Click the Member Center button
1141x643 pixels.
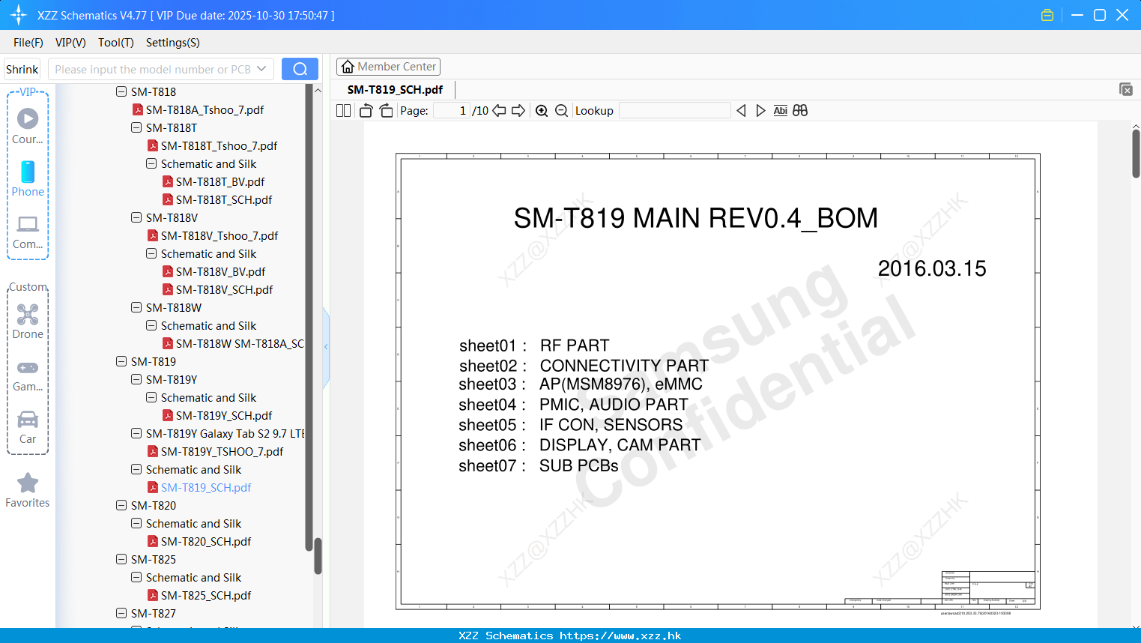[388, 67]
